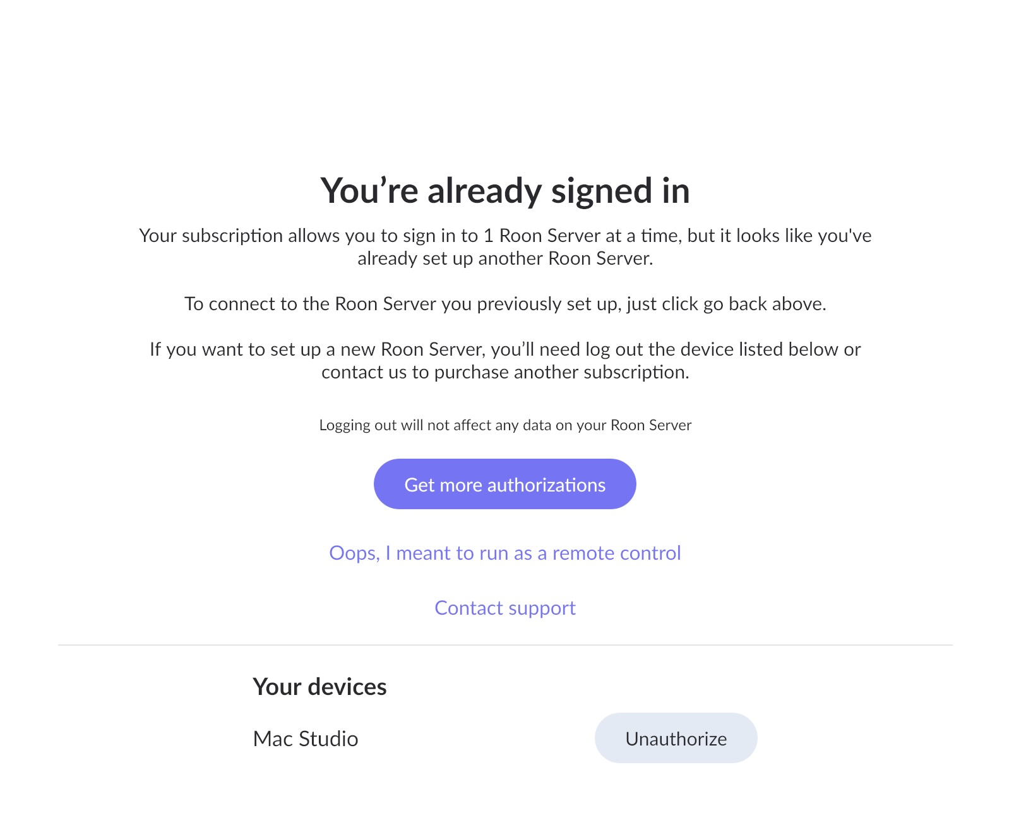Unauthorize the Mac Studio device
The width and height of the screenshot is (1014, 839).
676,738
